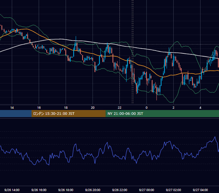Select the 20 hour axis label
This screenshot has width=219, height=193.
[93, 108]
